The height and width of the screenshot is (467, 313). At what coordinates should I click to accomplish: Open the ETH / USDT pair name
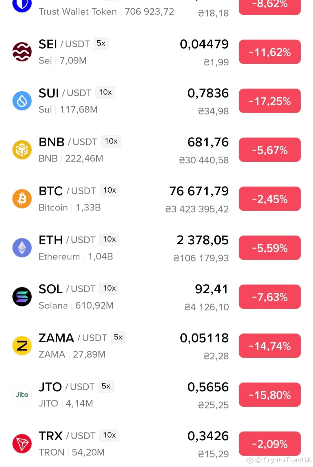pyautogui.click(x=67, y=240)
